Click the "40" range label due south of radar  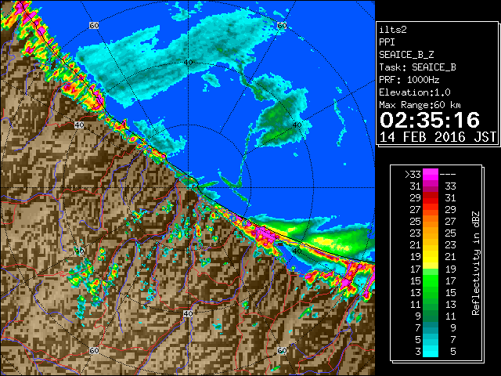[188, 313]
